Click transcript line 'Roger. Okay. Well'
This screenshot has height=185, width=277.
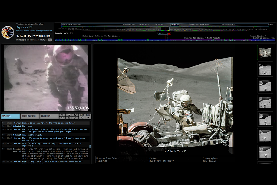(45, 162)
